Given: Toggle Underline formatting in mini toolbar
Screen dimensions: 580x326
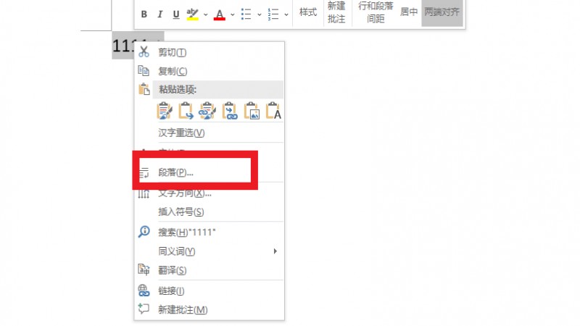Looking at the screenshot, I should [176, 14].
